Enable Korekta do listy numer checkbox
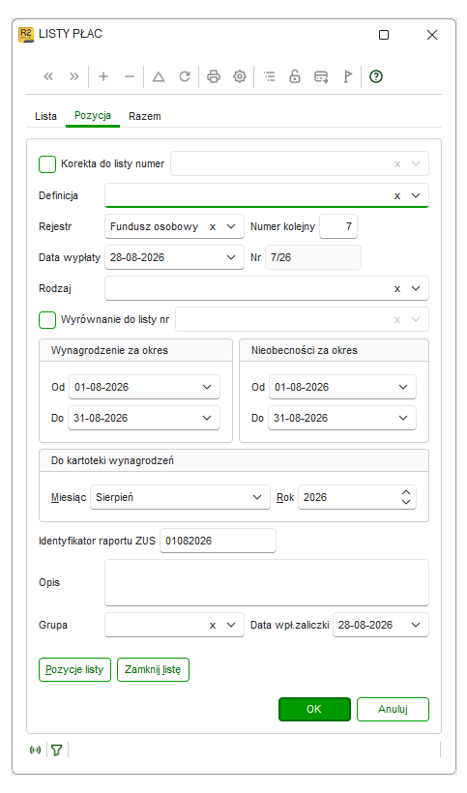 [47, 164]
